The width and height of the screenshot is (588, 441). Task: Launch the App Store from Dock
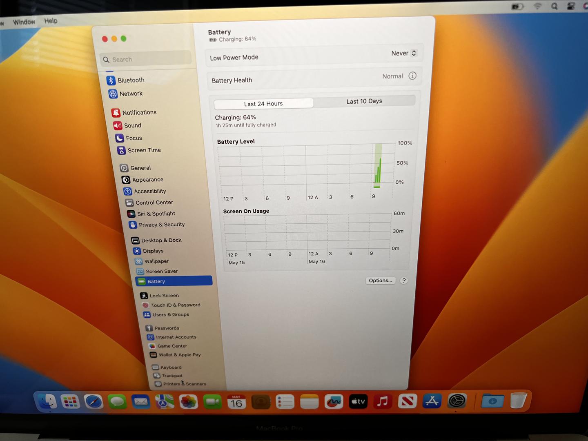432,402
